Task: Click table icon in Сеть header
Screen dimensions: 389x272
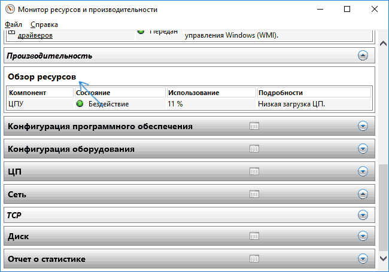Action: [254, 194]
